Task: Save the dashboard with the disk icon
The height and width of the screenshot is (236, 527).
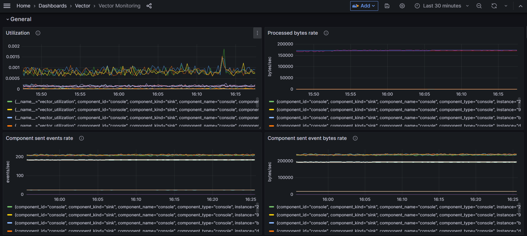Action: (x=387, y=6)
